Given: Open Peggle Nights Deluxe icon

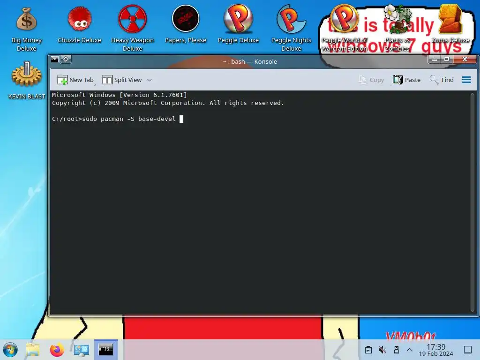Looking at the screenshot, I should pos(291,28).
